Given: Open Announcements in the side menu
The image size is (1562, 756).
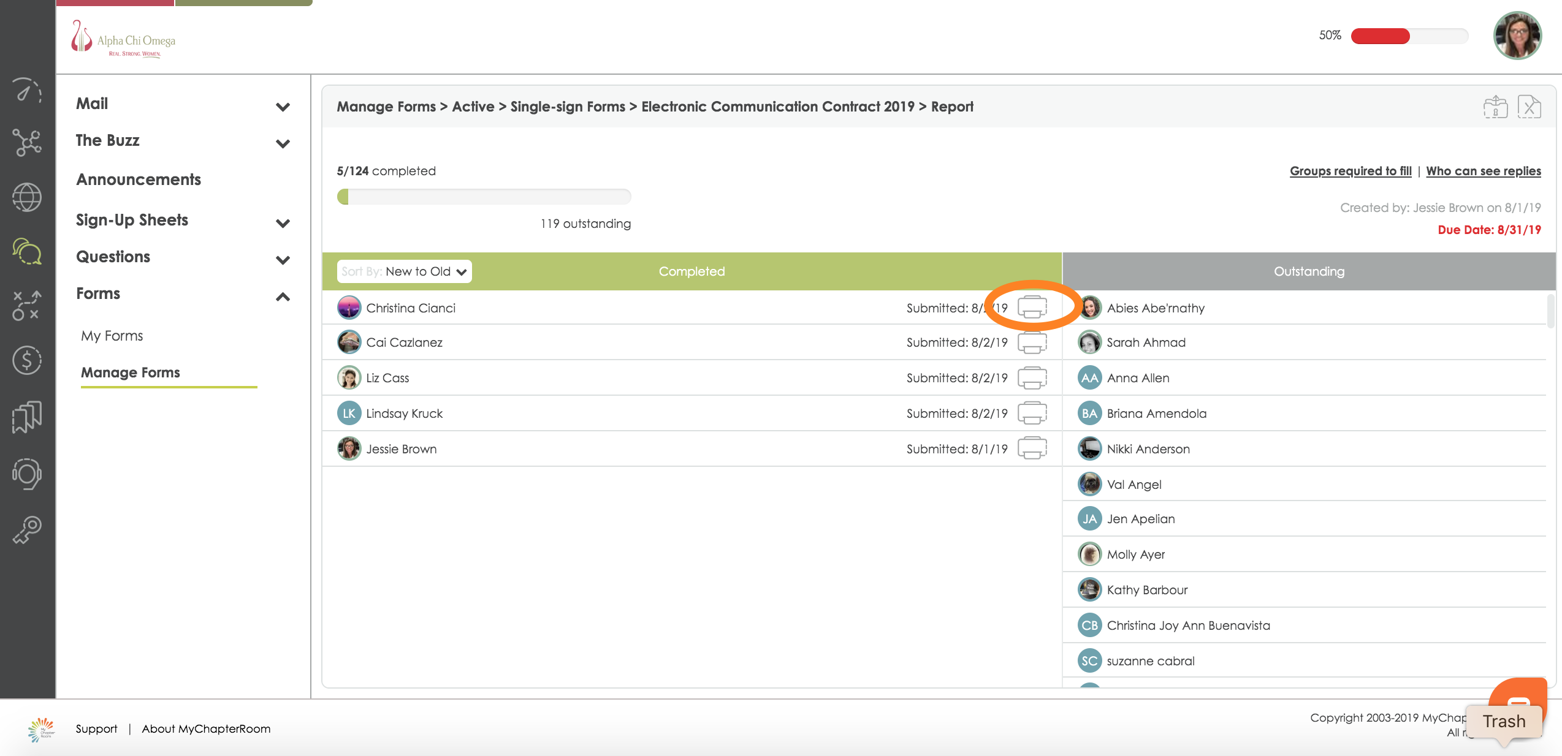Looking at the screenshot, I should 139,180.
